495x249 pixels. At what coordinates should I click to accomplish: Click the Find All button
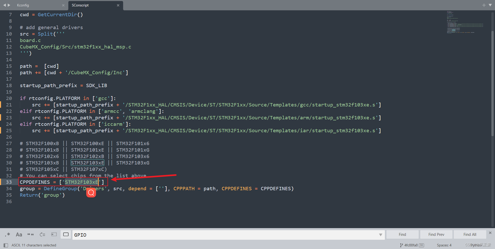pyautogui.click(x=470, y=234)
